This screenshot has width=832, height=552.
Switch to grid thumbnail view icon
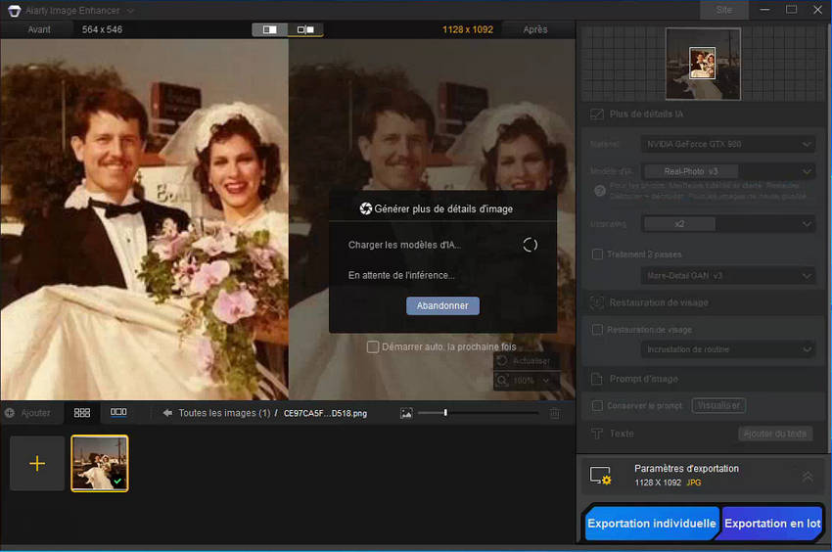[81, 413]
